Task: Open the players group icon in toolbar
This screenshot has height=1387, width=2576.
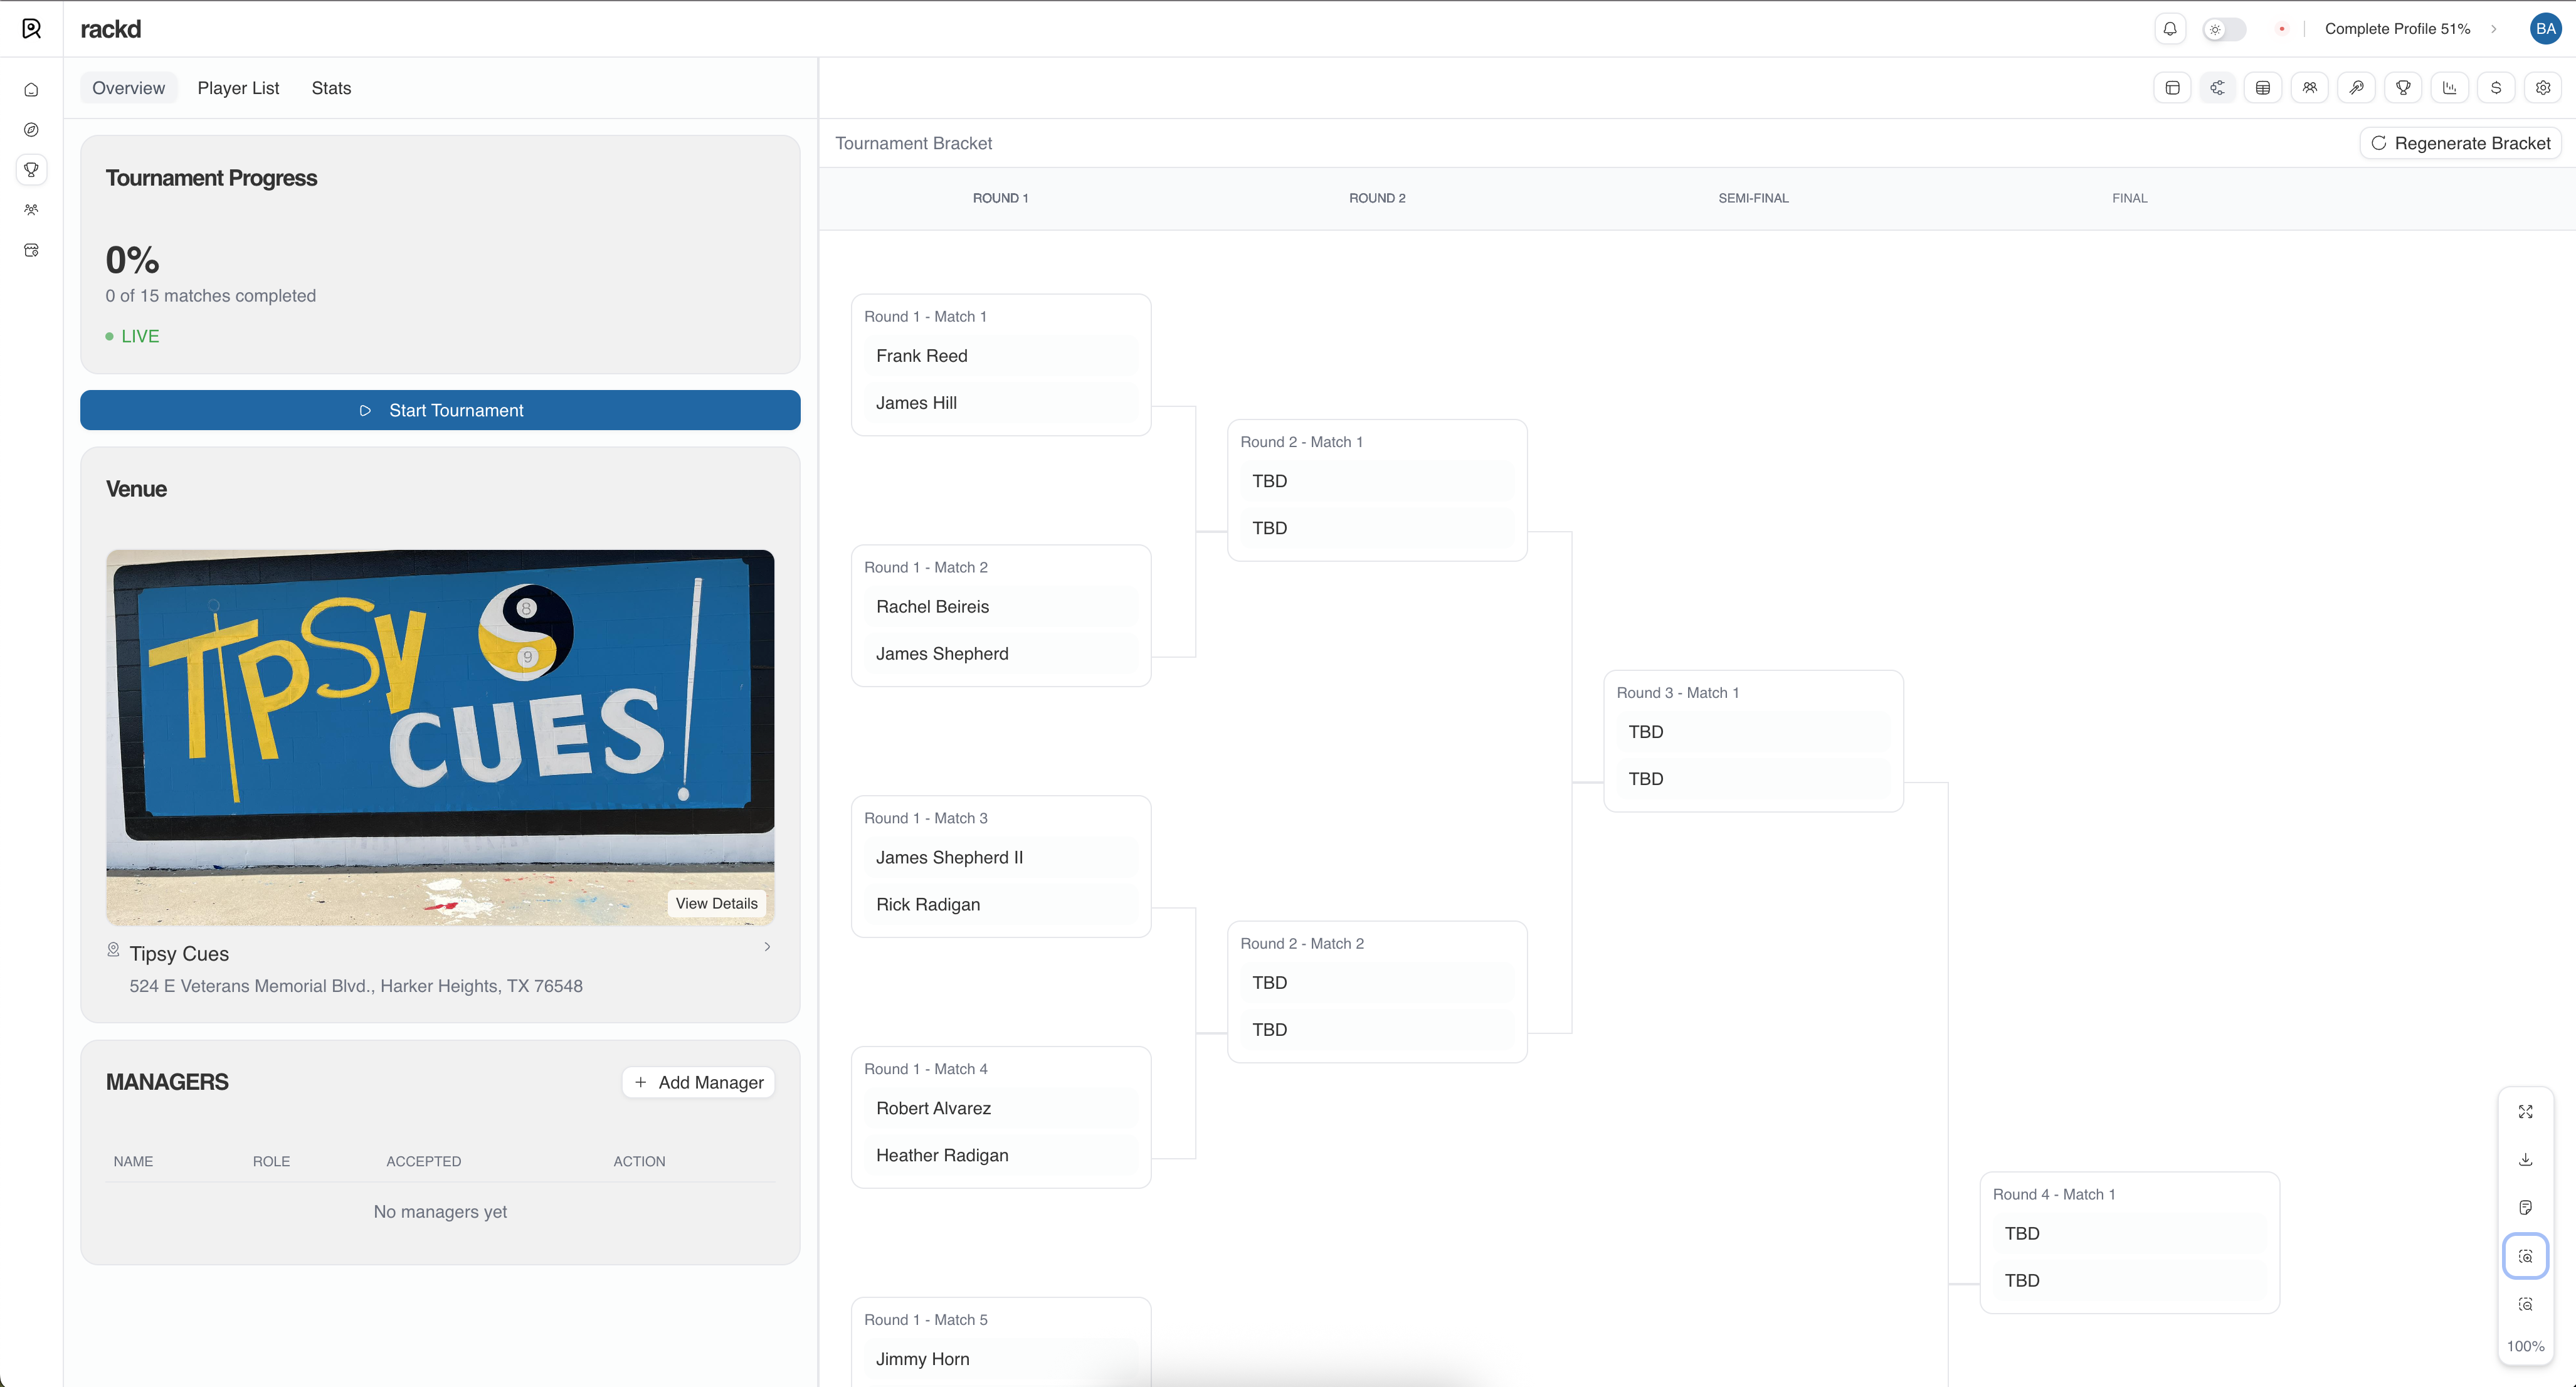Action: click(x=2310, y=88)
